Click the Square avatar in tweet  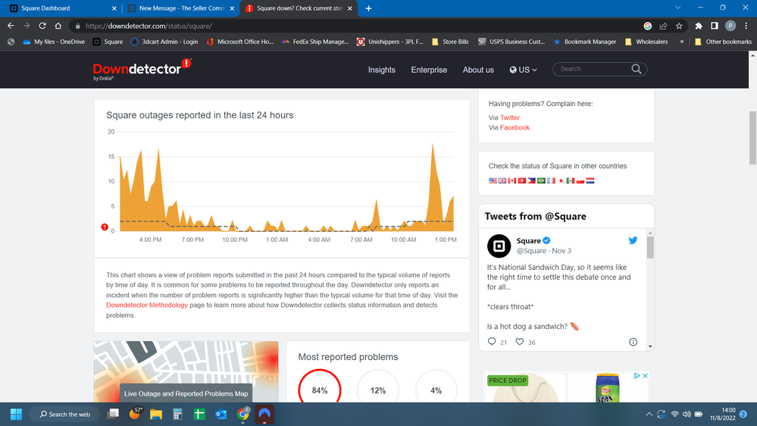point(499,246)
